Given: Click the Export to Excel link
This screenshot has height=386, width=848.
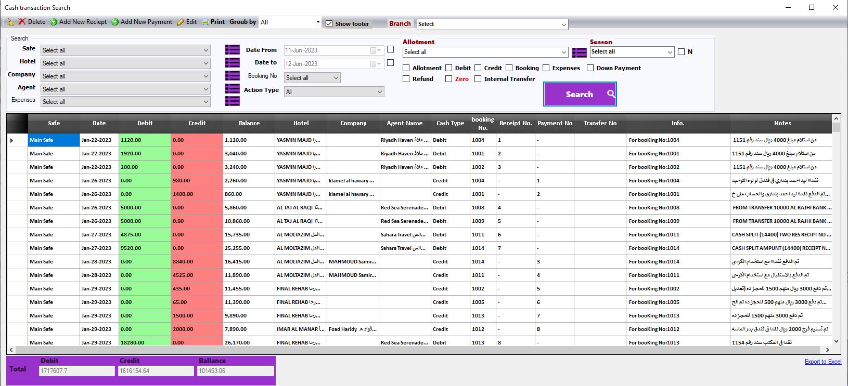Looking at the screenshot, I should coord(823,362).
